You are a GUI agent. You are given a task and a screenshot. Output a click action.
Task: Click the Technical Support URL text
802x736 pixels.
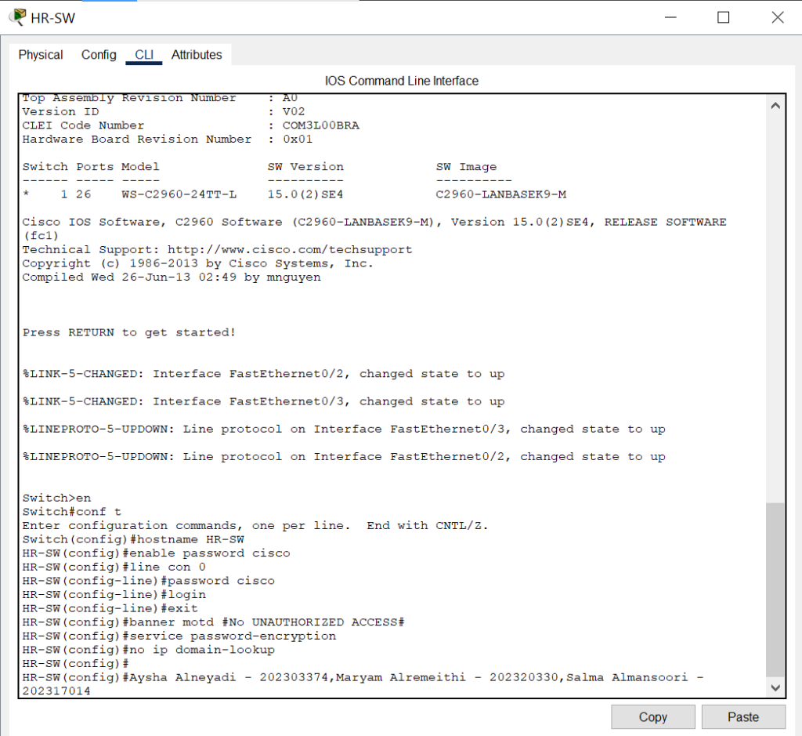pos(290,250)
